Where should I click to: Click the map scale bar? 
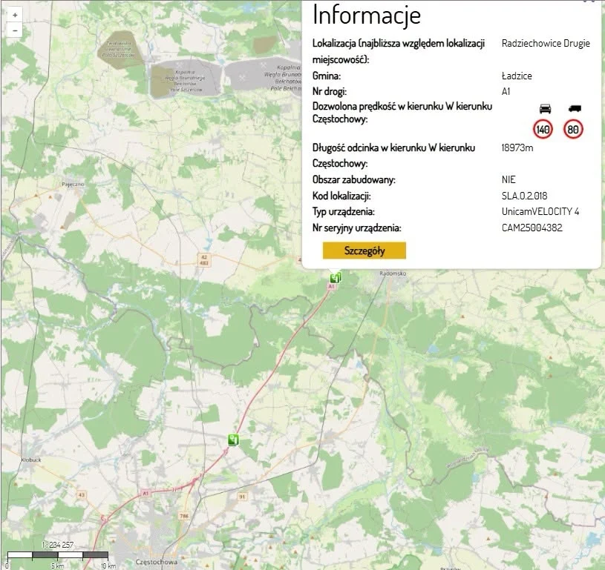coord(57,555)
